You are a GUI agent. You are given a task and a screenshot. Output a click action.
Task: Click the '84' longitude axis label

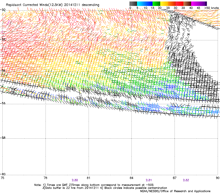click(x=131, y=178)
